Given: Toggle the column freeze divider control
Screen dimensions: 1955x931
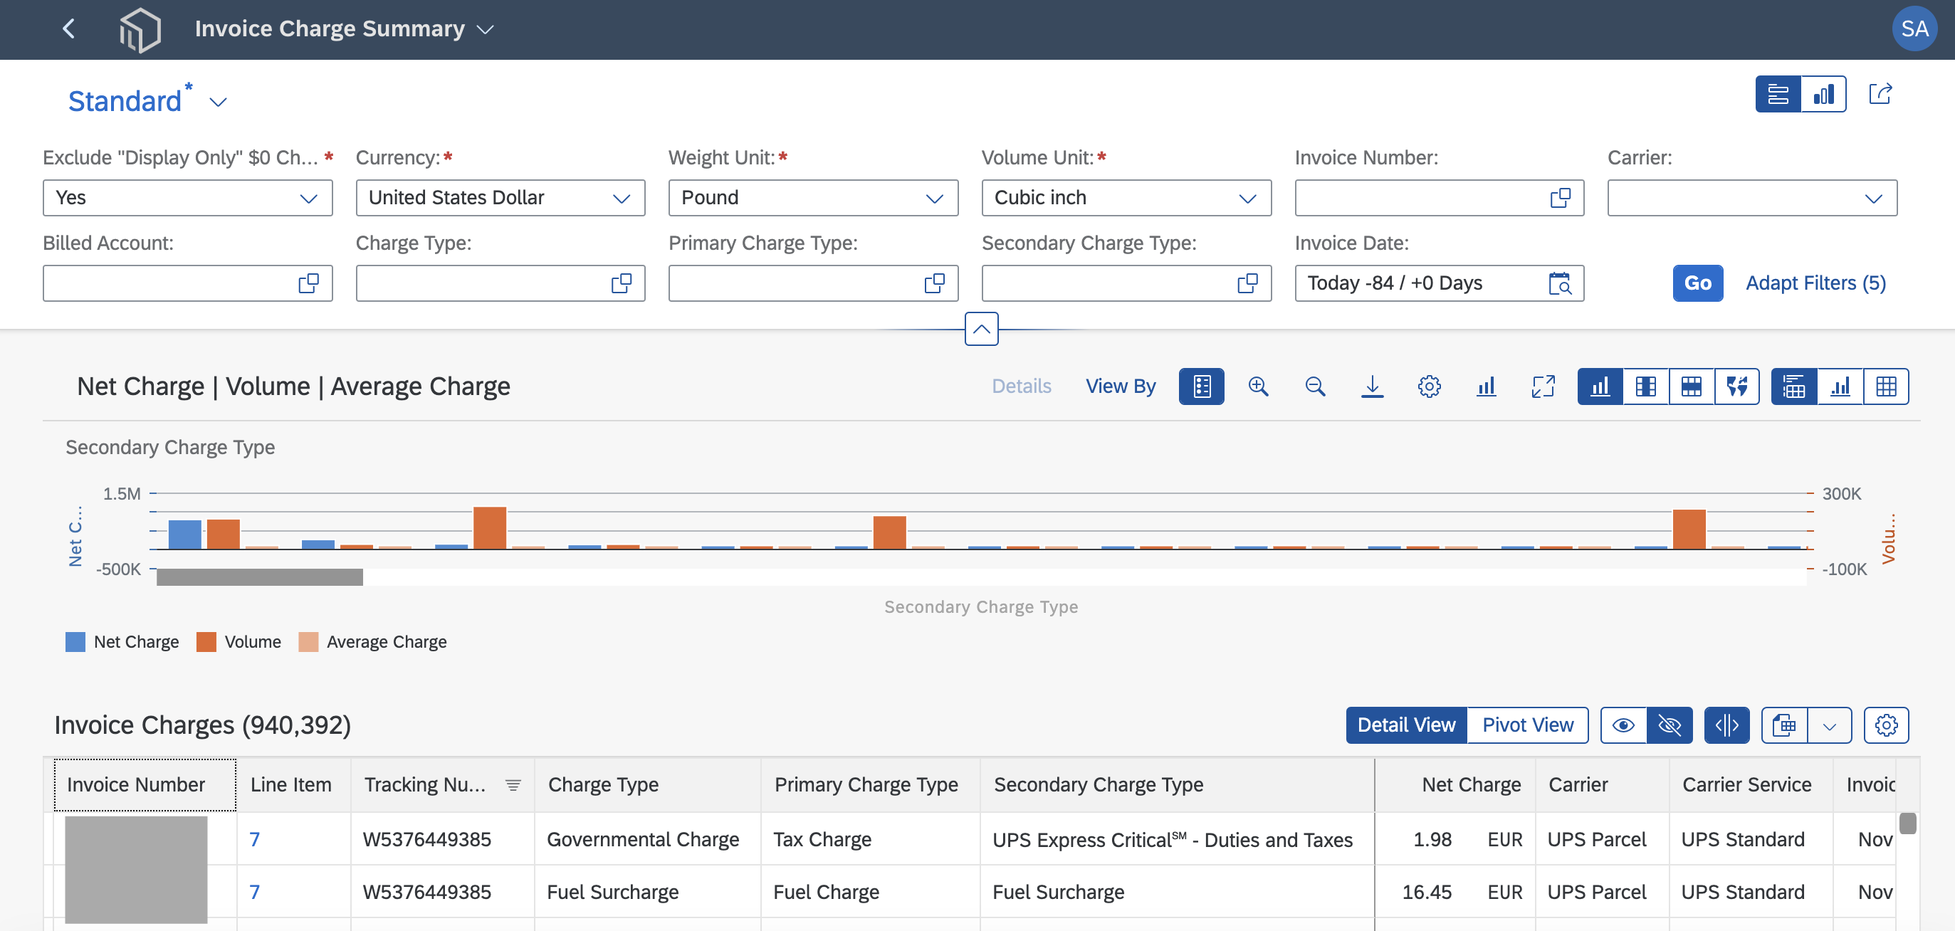Looking at the screenshot, I should click(1727, 725).
